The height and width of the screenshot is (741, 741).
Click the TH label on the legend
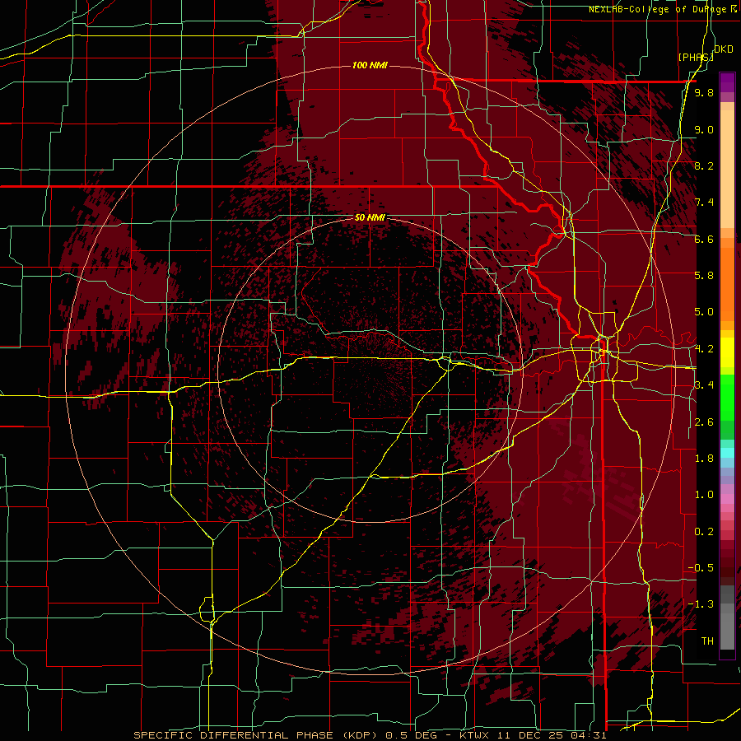[x=707, y=641]
